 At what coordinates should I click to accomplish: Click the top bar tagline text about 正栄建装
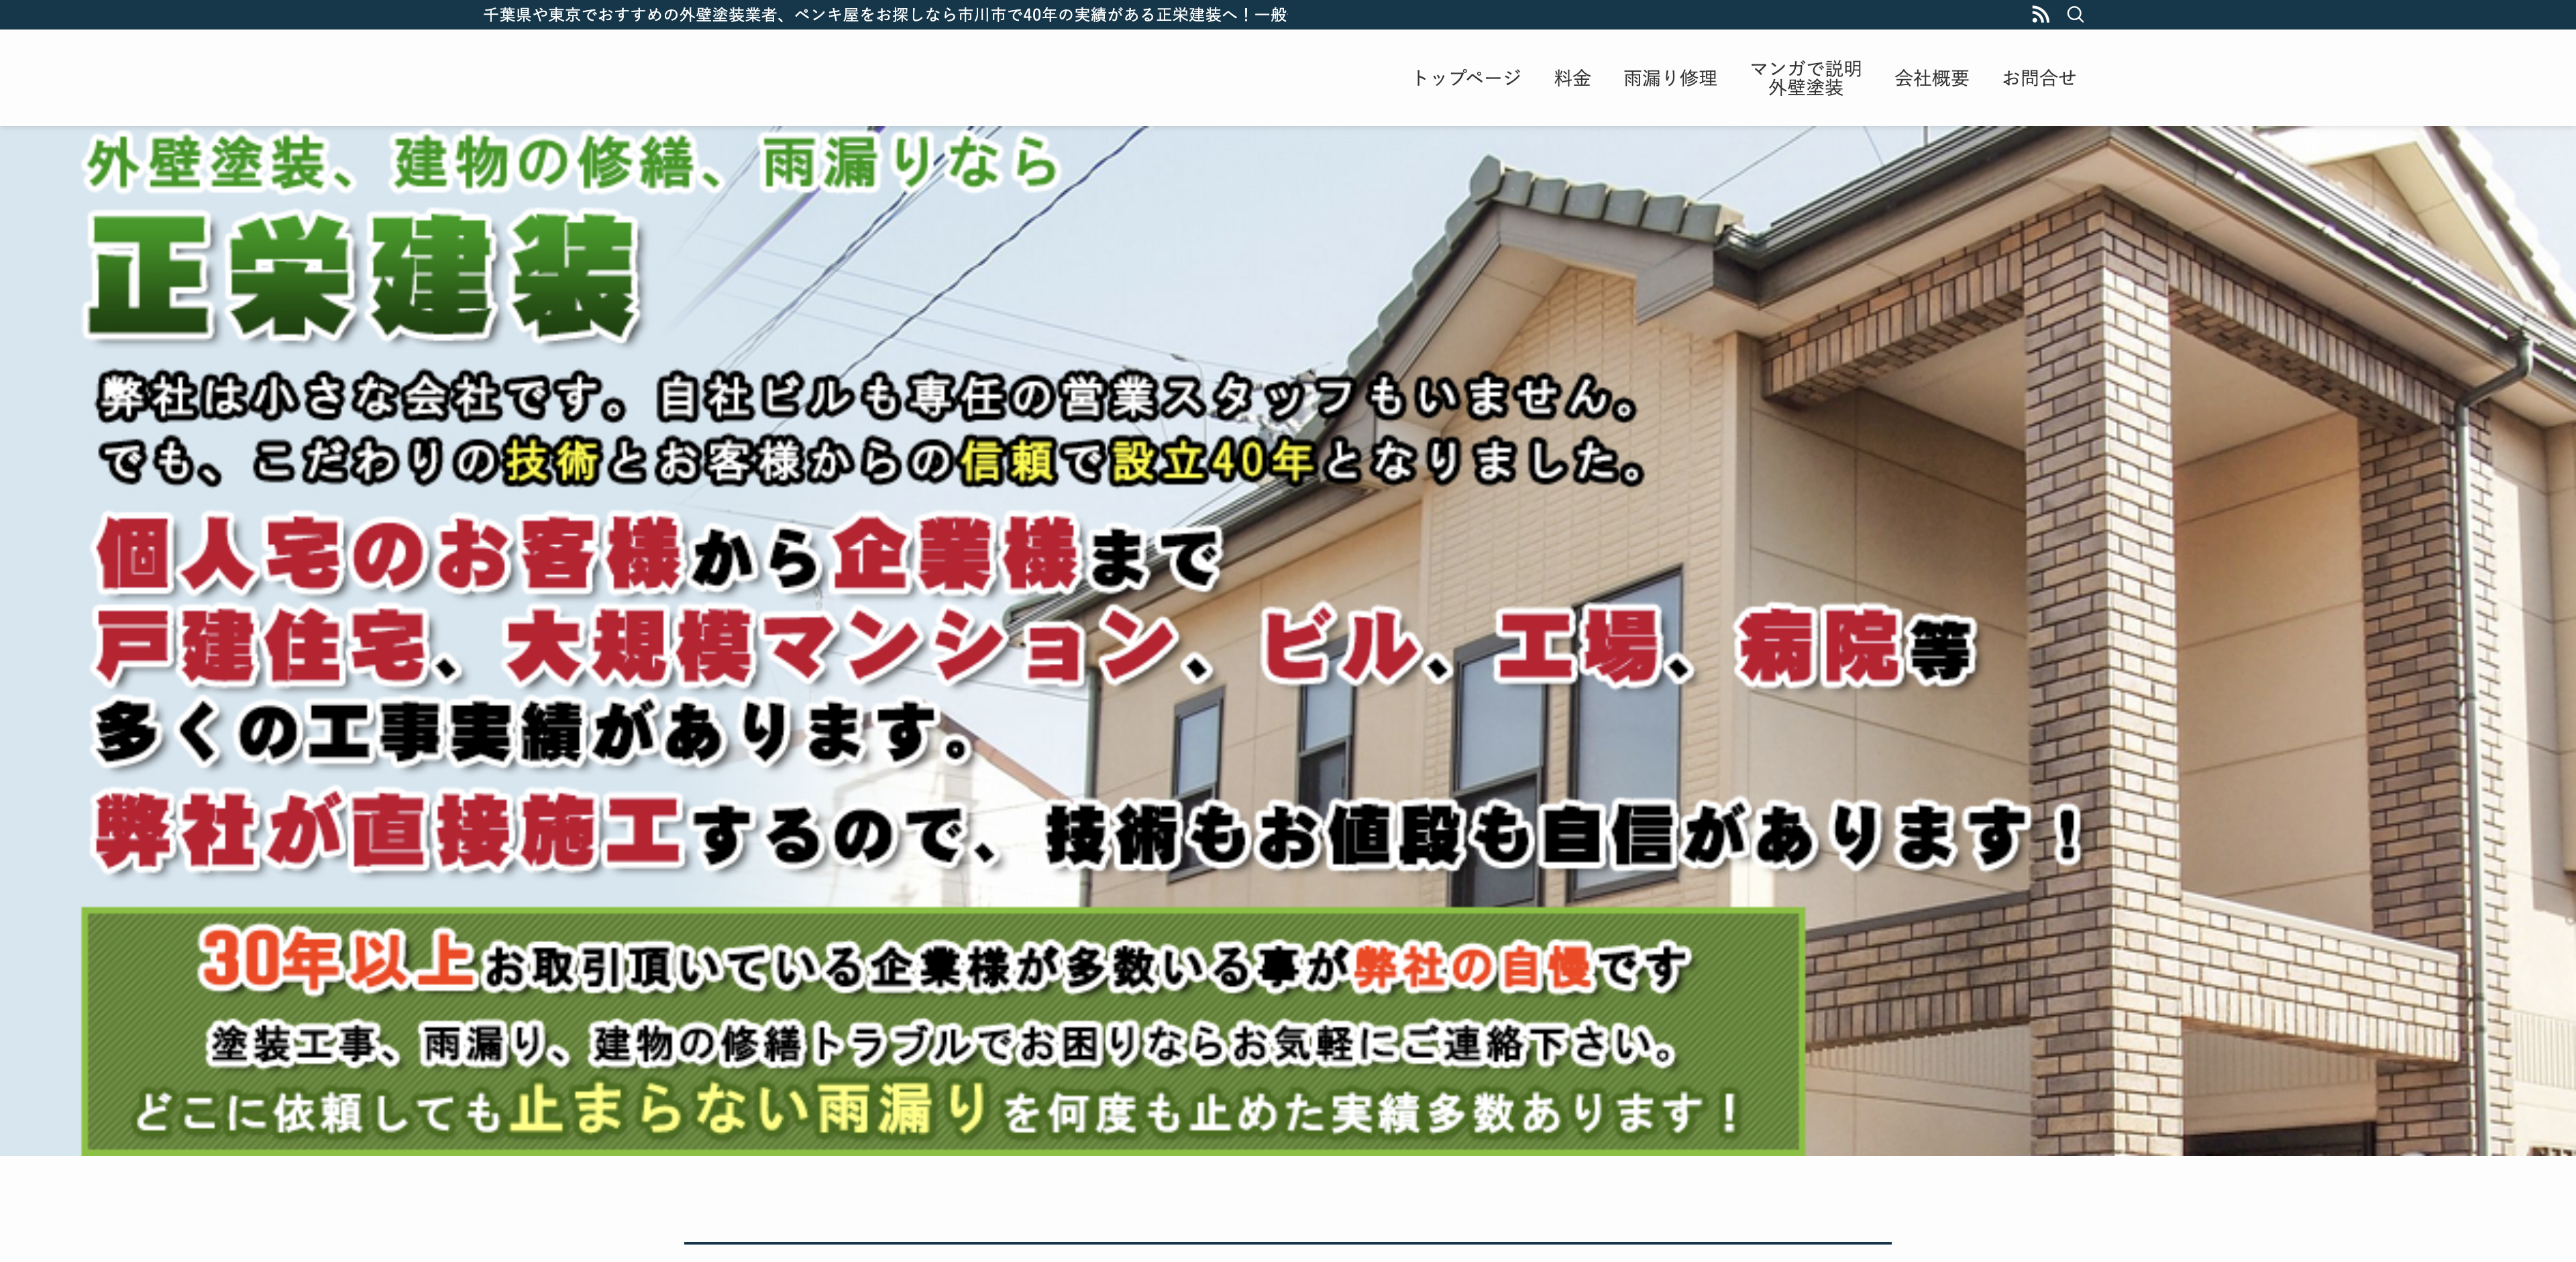coord(885,15)
